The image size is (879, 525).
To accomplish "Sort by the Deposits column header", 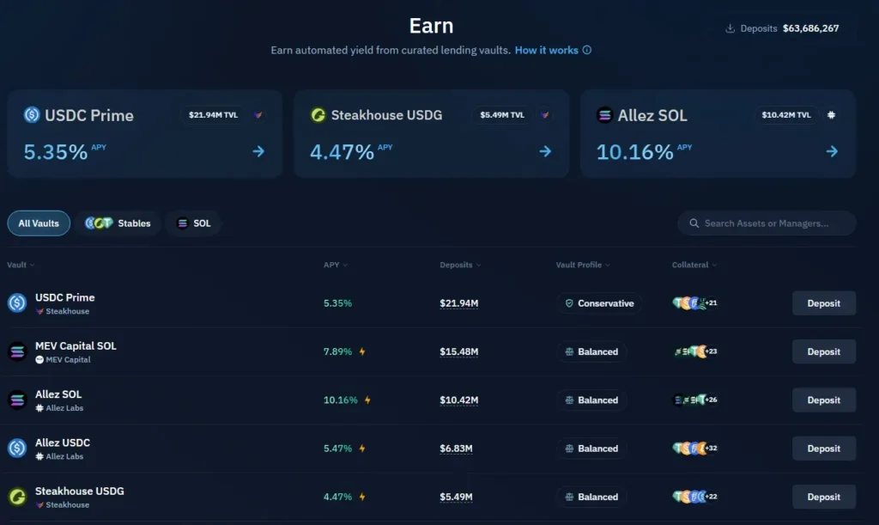I will pyautogui.click(x=460, y=265).
